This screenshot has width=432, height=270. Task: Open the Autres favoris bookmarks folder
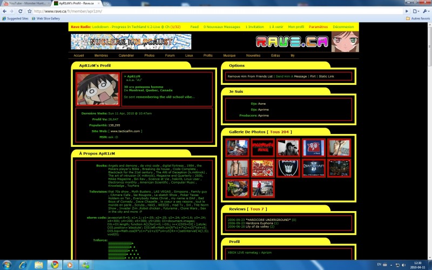(x=418, y=18)
